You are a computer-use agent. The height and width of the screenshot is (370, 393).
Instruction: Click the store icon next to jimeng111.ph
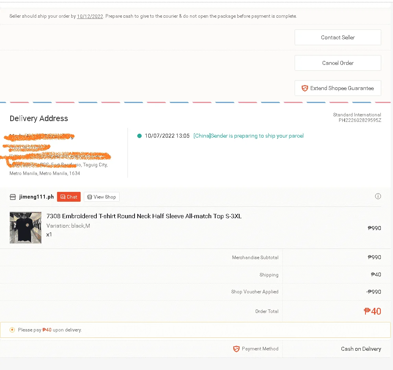[x=13, y=197]
